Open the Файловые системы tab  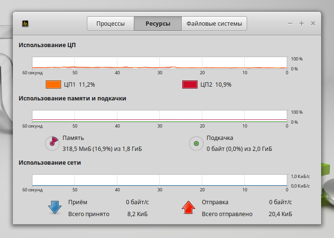pos(214,24)
